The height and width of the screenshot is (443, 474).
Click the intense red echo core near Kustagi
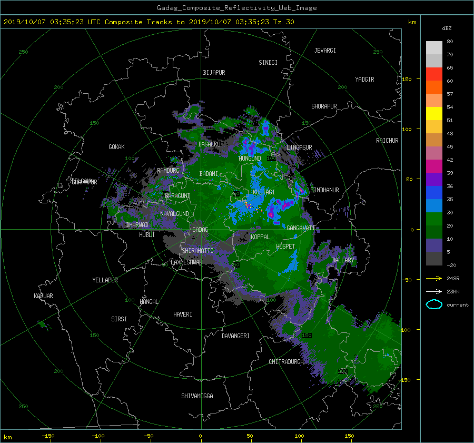(249, 205)
